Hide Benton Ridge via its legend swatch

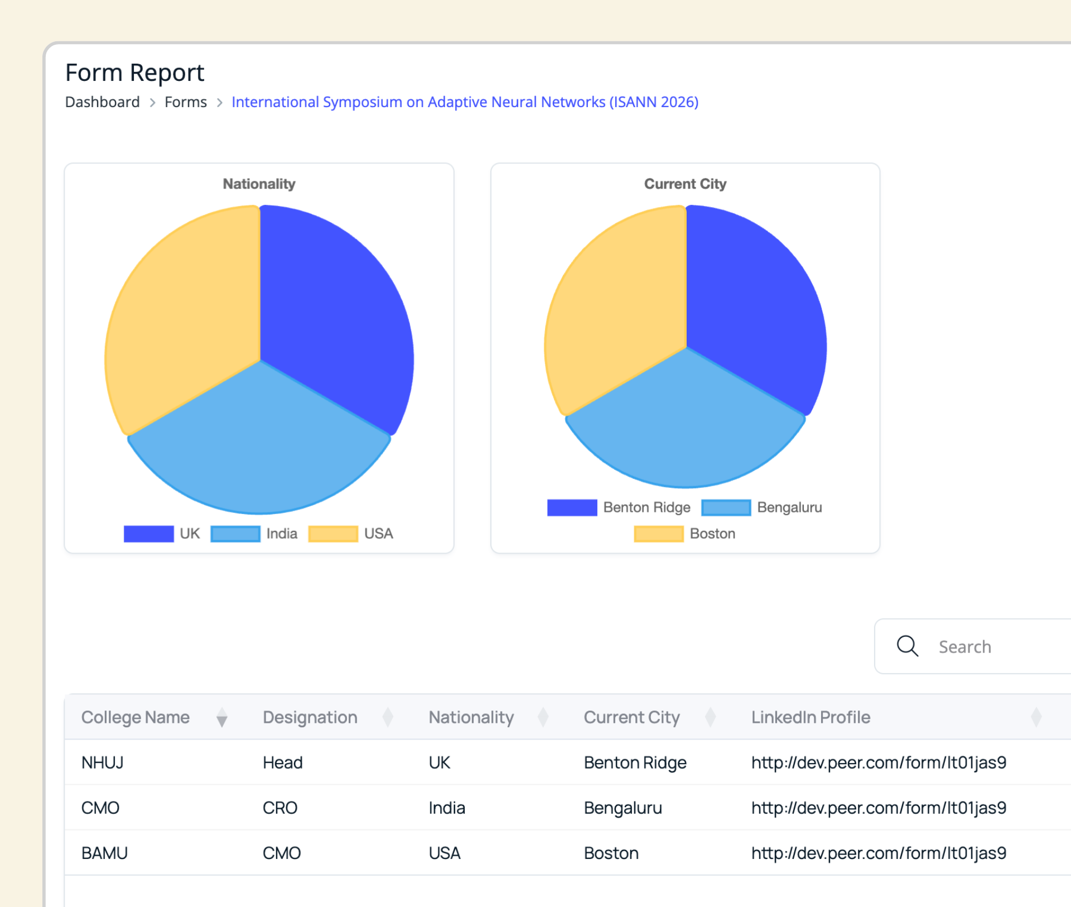572,507
